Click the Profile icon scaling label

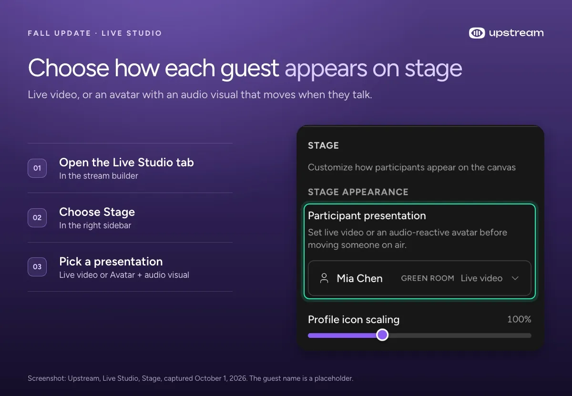pyautogui.click(x=354, y=319)
